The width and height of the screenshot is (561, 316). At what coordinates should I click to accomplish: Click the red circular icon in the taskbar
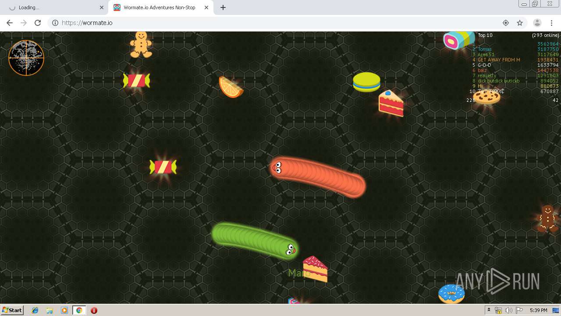[94, 310]
